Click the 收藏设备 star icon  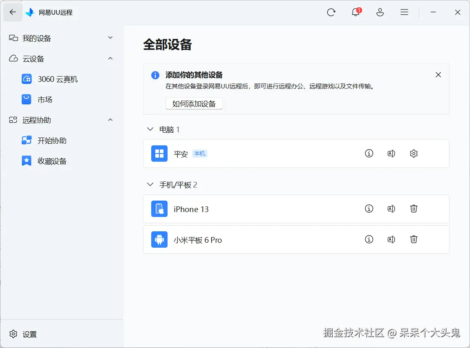(x=27, y=160)
